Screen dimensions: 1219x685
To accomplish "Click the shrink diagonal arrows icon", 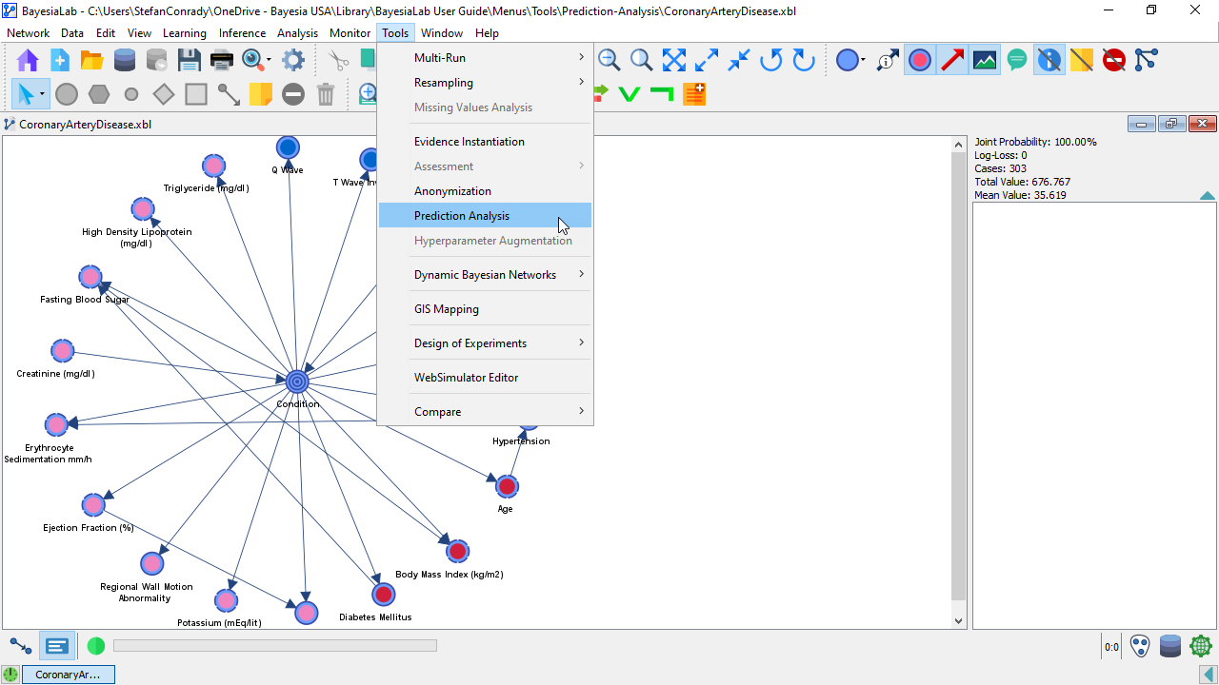I will pos(739,61).
